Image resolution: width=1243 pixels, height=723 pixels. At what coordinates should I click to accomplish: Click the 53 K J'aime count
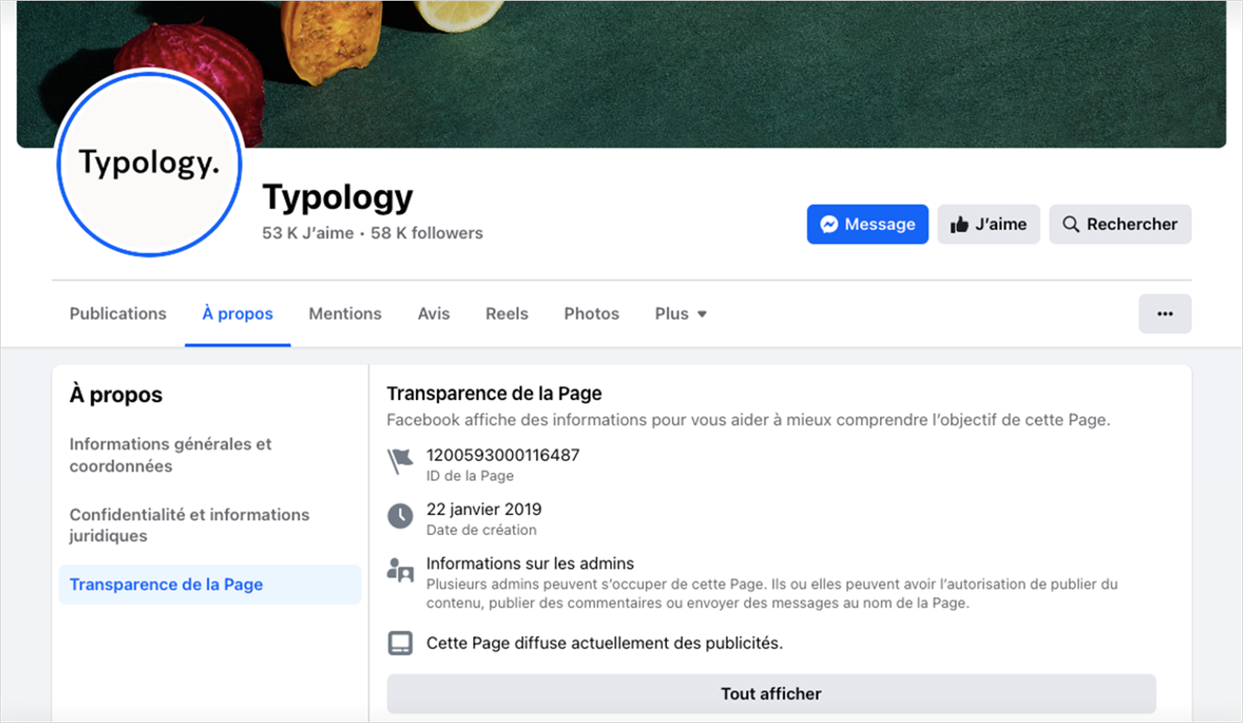coord(308,234)
